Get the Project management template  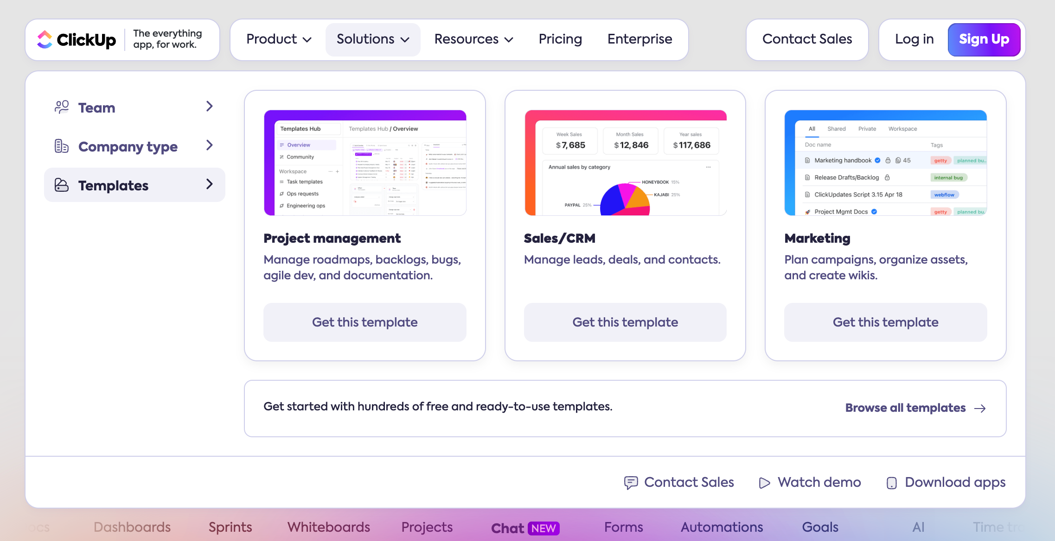pyautogui.click(x=364, y=322)
